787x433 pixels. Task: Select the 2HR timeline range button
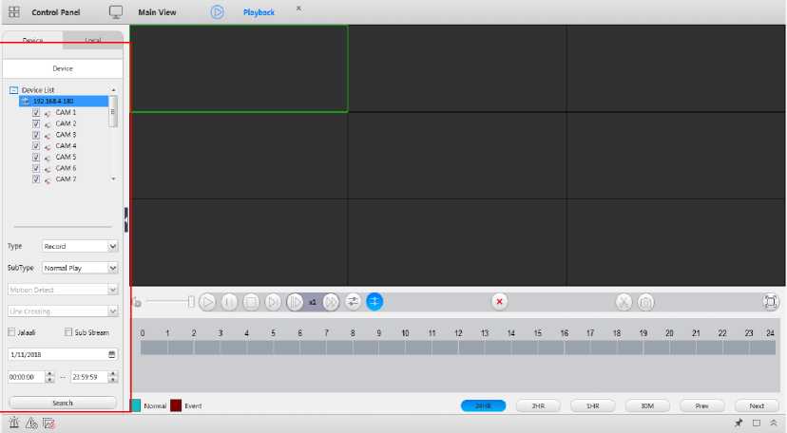pos(538,405)
